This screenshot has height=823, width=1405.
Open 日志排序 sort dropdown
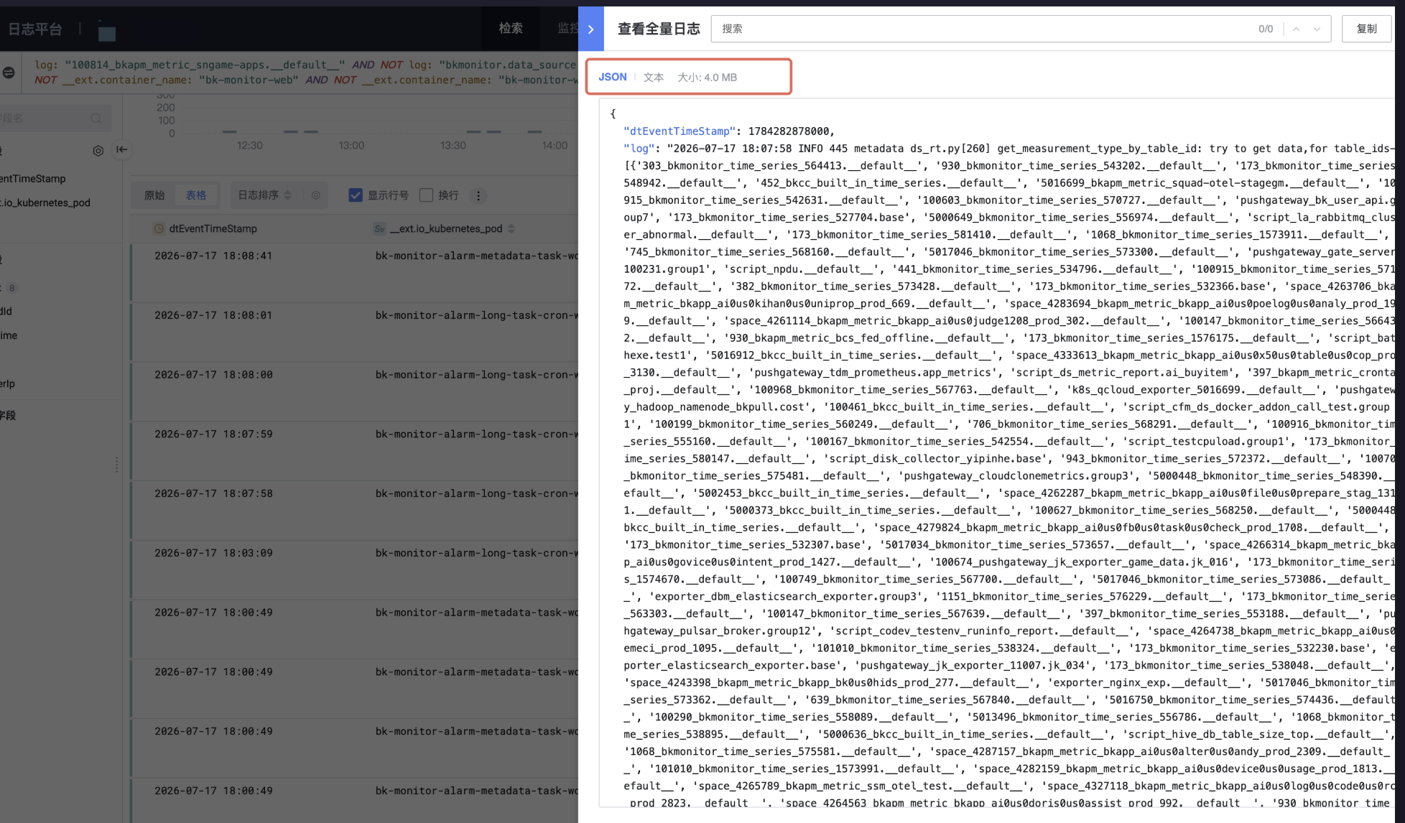point(264,195)
